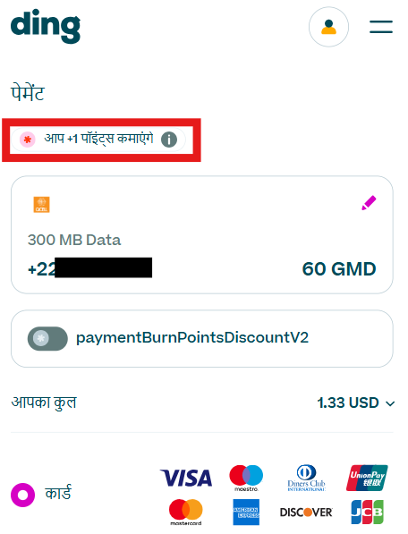
Task: Edit the order with the pencil icon
Action: pyautogui.click(x=369, y=203)
